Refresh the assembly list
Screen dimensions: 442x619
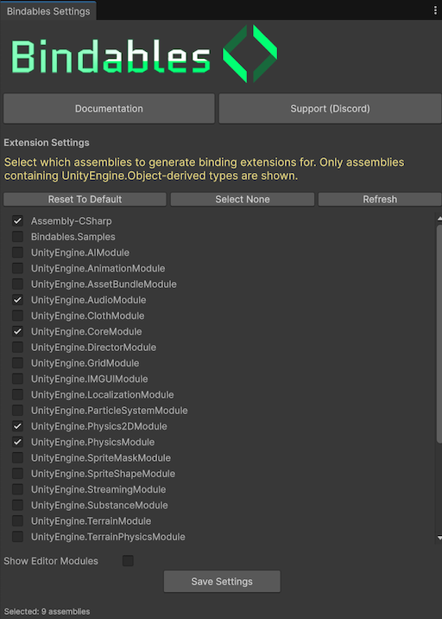[x=380, y=200]
